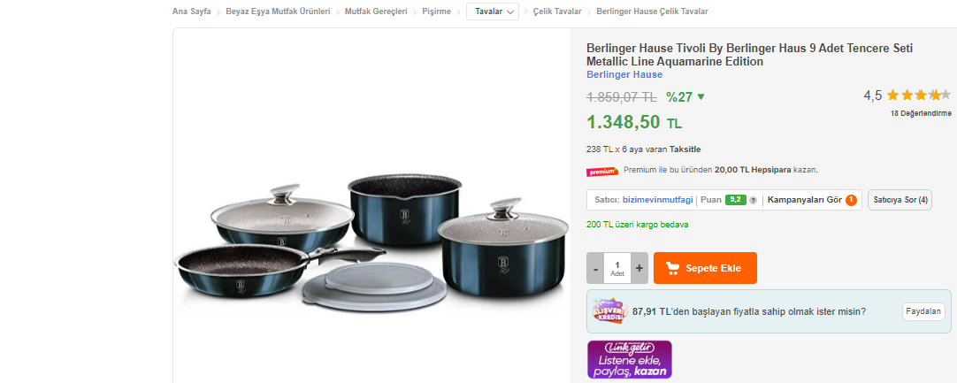The height and width of the screenshot is (383, 957).
Task: Click the Alışveriş Kredisi logo icon
Action: tap(609, 311)
